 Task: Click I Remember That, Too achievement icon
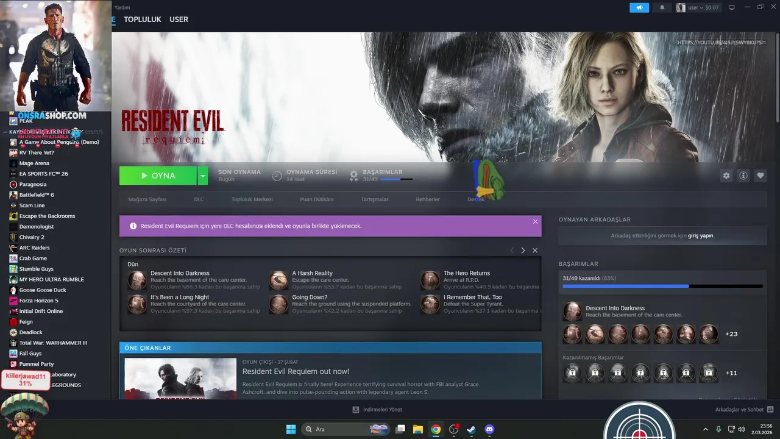(x=430, y=304)
